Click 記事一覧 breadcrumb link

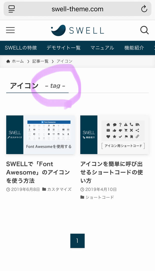tap(40, 61)
